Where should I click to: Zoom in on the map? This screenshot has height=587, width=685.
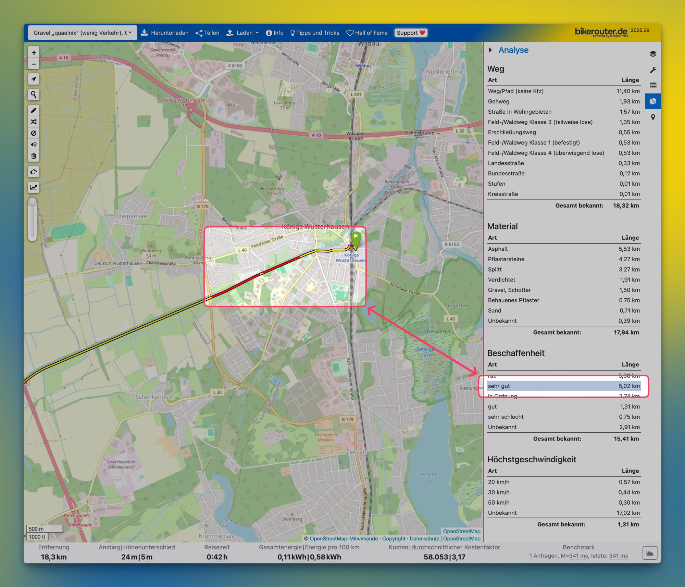[x=34, y=53]
